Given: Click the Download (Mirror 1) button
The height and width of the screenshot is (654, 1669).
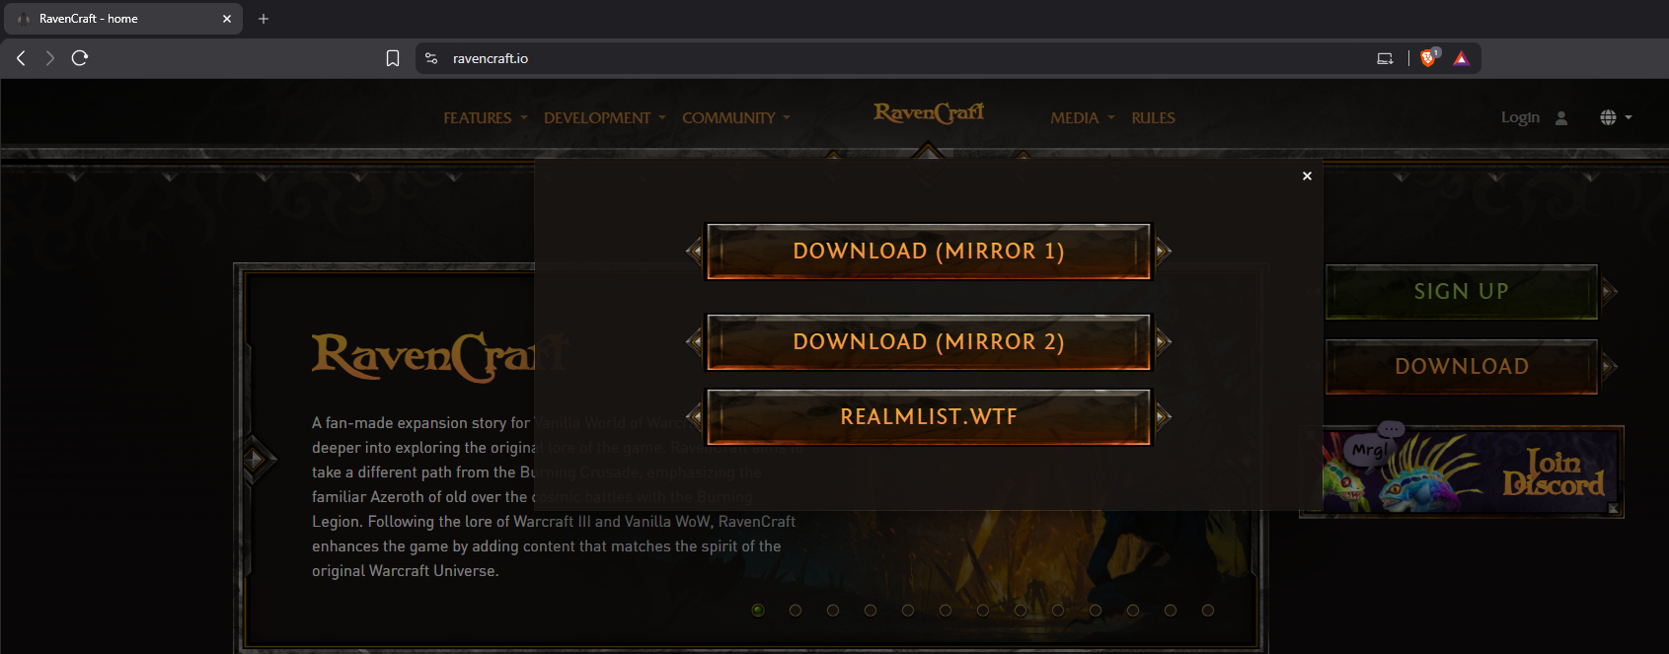Looking at the screenshot, I should 929,252.
